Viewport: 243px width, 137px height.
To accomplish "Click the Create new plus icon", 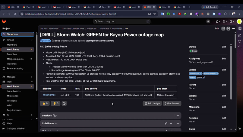I will pyautogui.click(x=208, y=21).
